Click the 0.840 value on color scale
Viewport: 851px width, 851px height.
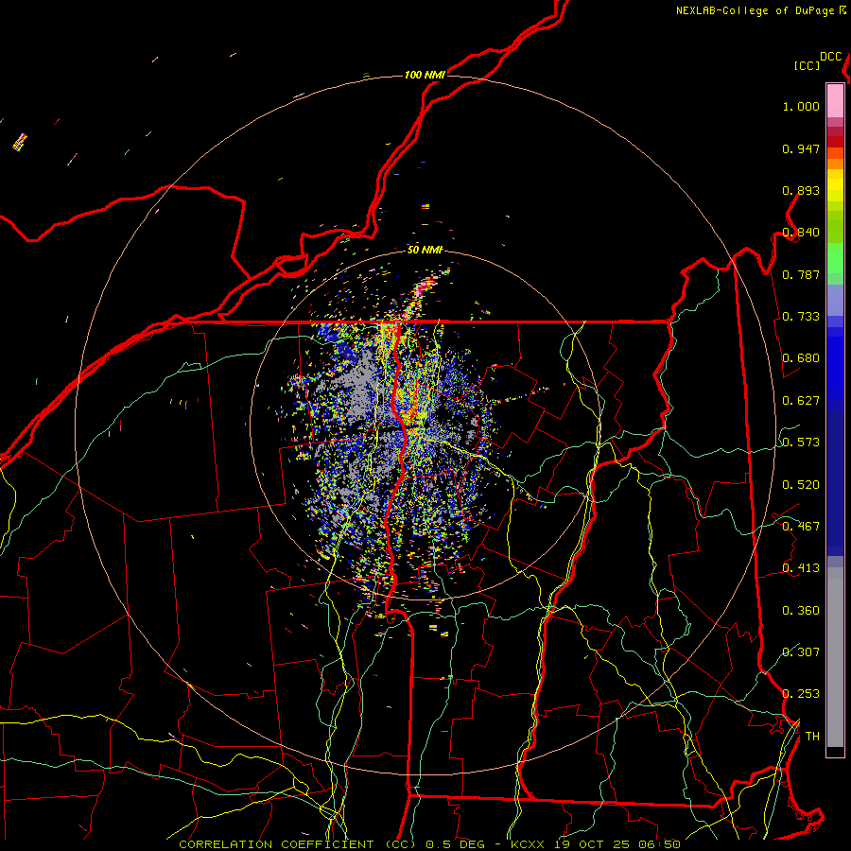pos(801,233)
